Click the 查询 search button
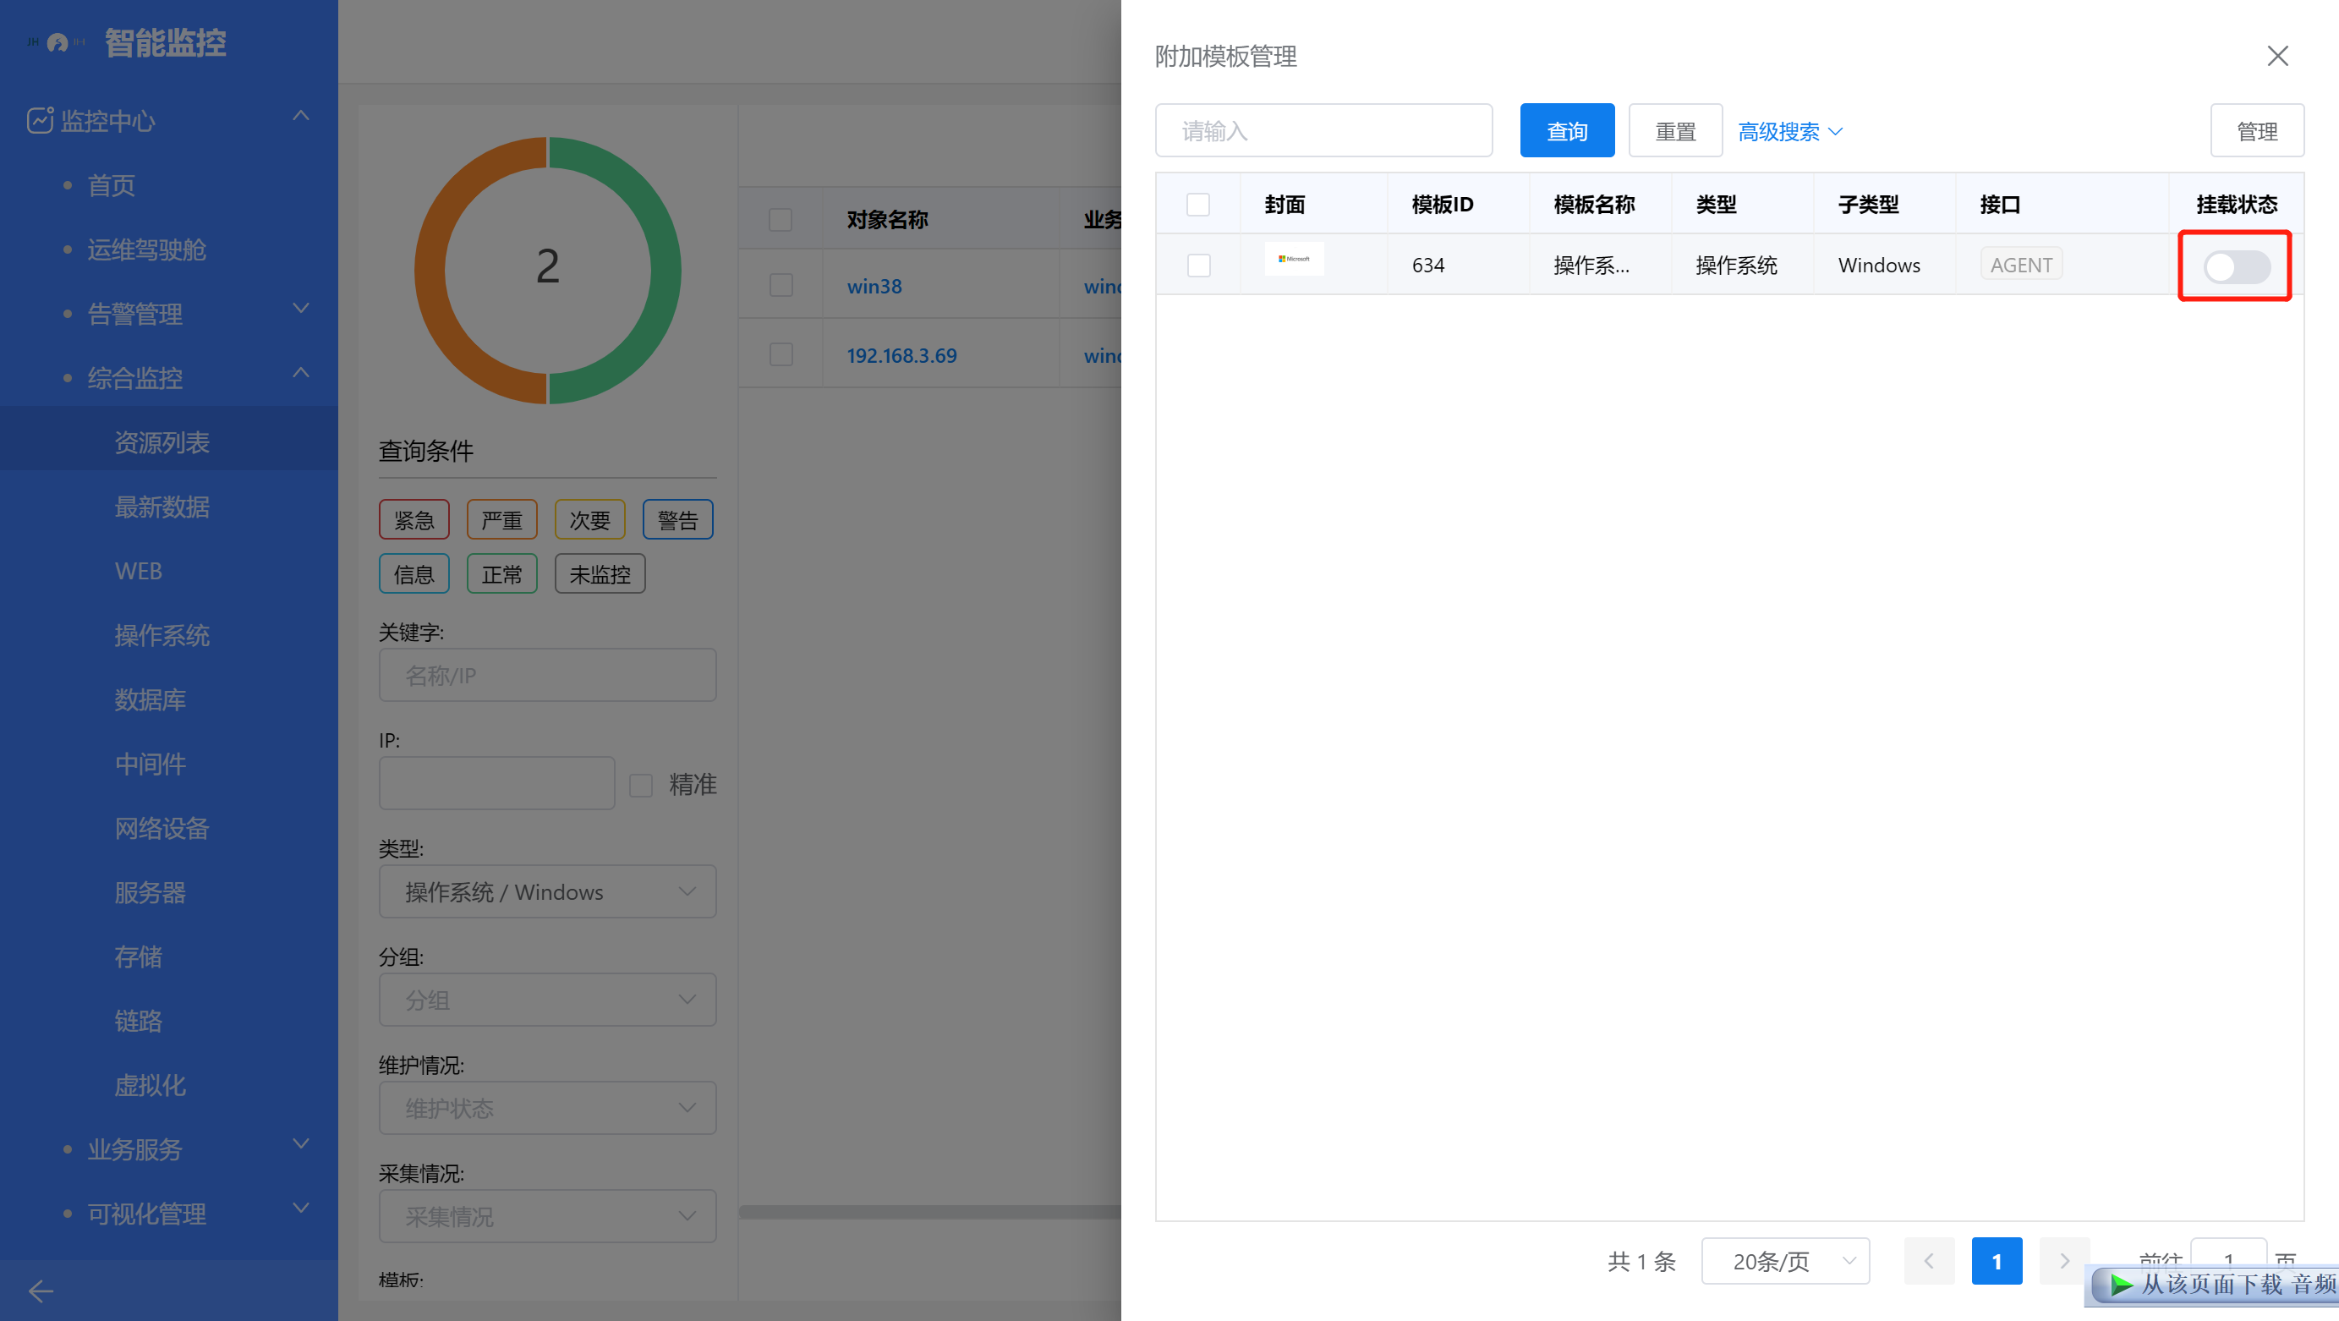This screenshot has width=2339, height=1321. pos(1567,131)
